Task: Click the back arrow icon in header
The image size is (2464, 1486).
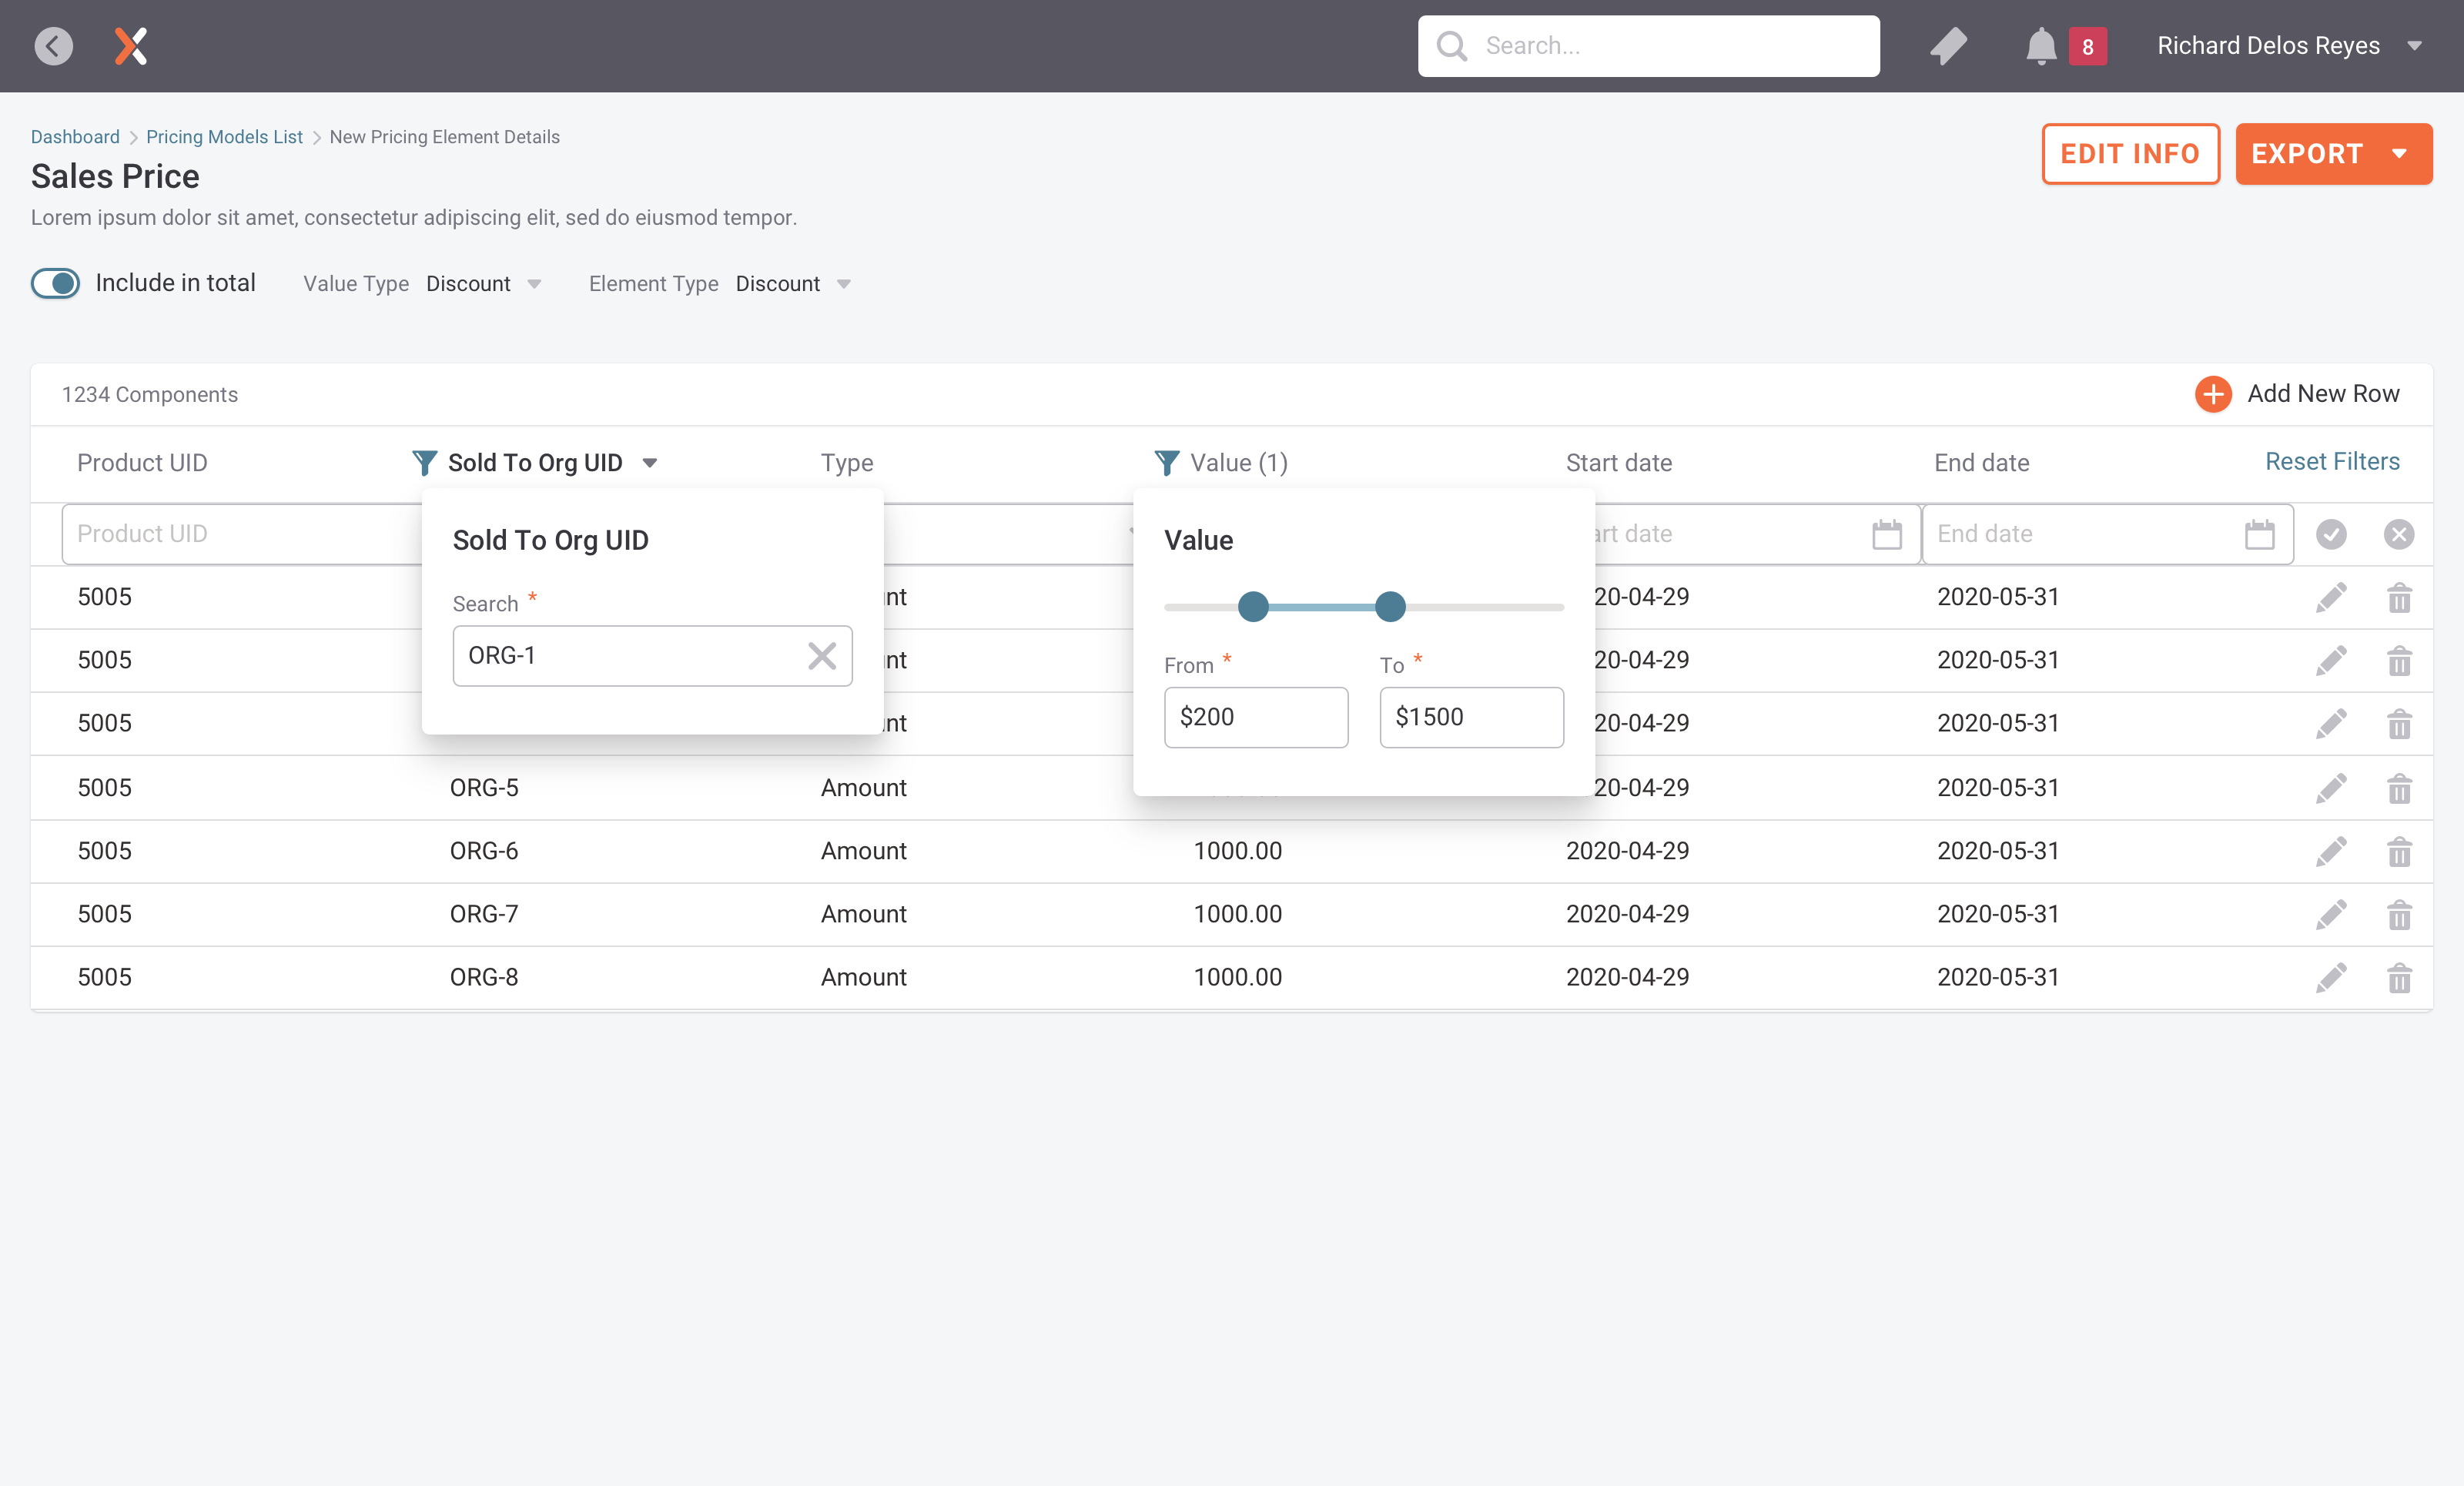Action: (54, 46)
